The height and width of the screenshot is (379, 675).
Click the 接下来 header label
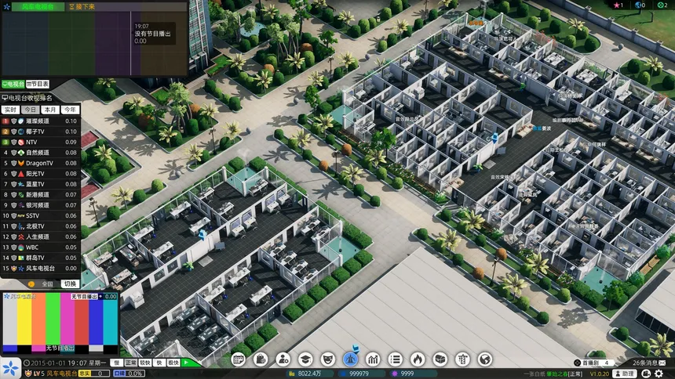(x=82, y=7)
